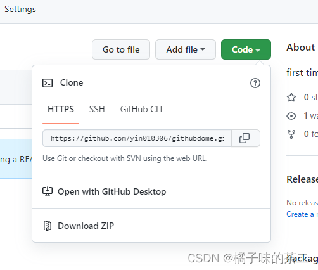Click the GitHub Desktop icon
Viewport: 318px width, 270px height.
48,191
